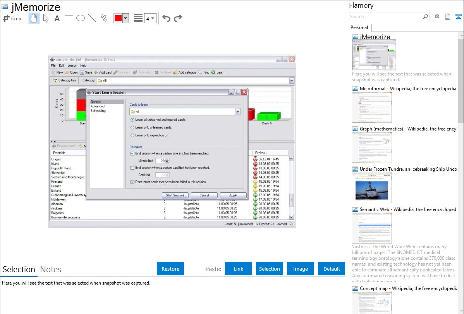Click the search magnifier icon
Viewport: 464px width, 314px height.
(x=426, y=17)
